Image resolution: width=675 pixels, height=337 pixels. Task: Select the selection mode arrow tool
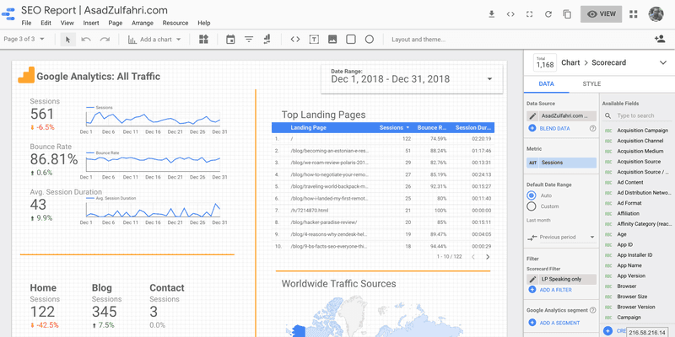[x=68, y=40]
